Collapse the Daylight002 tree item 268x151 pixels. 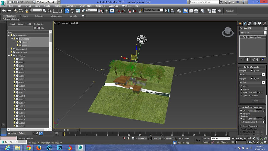[x=12, y=39]
